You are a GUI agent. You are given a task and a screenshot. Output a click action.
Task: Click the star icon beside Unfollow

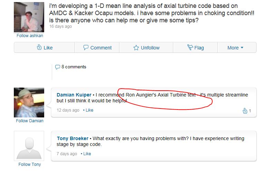click(136, 48)
